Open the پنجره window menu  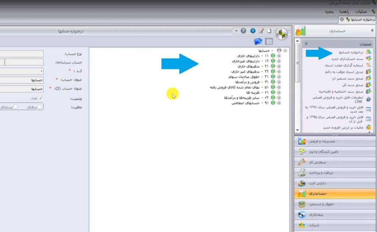[x=329, y=11]
